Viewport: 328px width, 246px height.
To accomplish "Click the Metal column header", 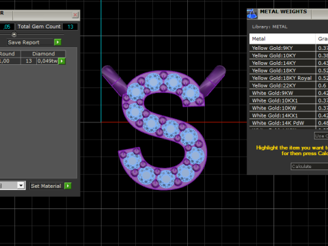I will [x=282, y=39].
